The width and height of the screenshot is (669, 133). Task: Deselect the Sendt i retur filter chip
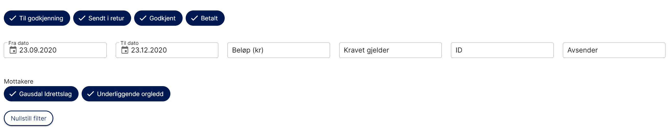[x=102, y=18]
